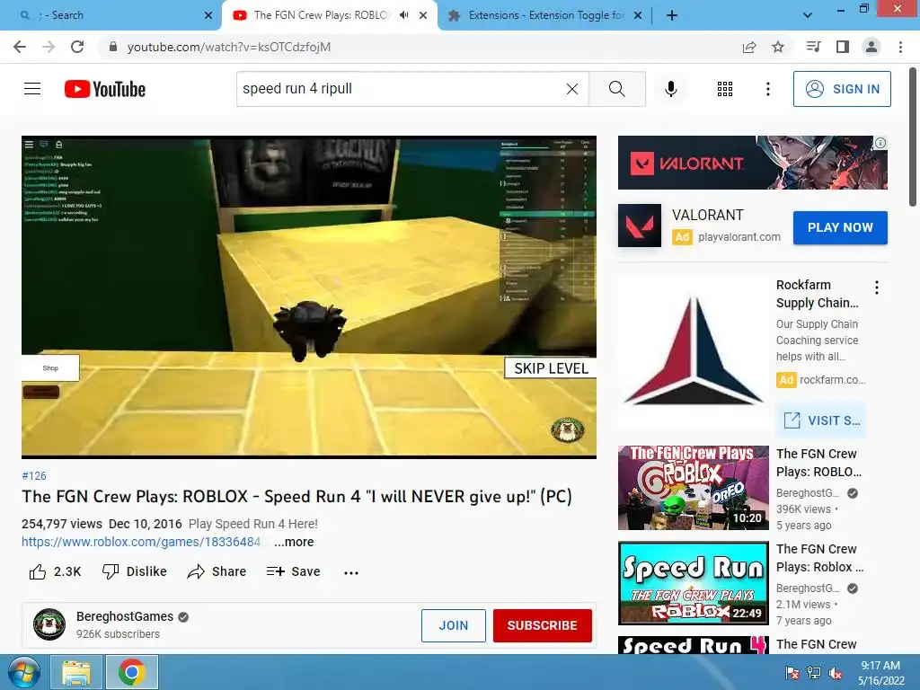Open Chrome three-dot menu

click(x=900, y=47)
